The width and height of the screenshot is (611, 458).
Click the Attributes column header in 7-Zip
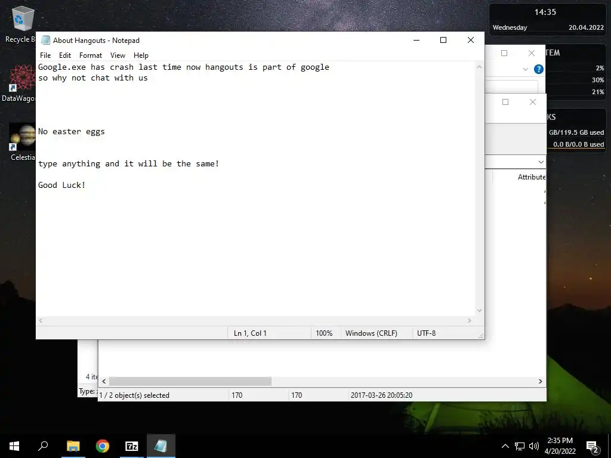click(531, 177)
